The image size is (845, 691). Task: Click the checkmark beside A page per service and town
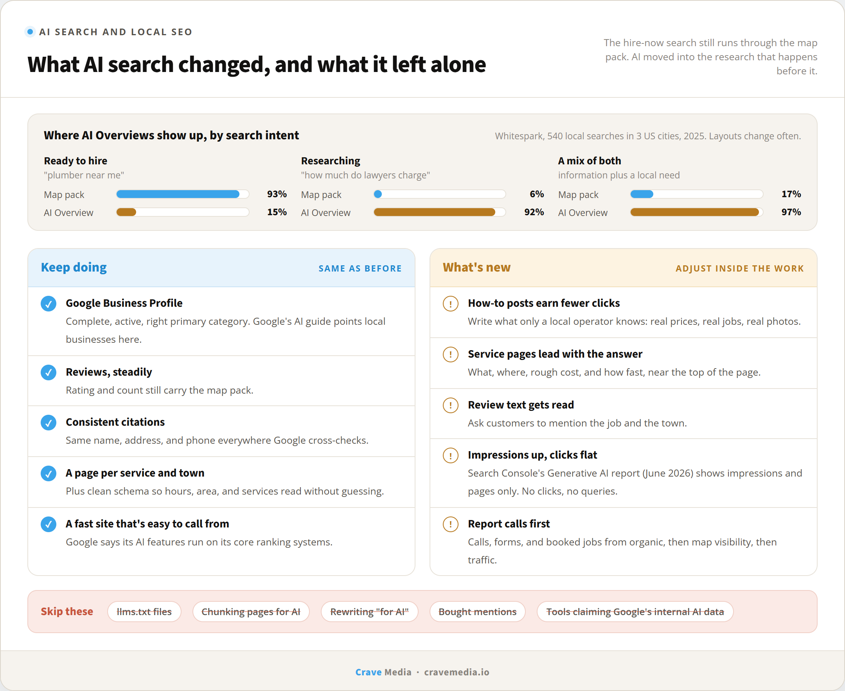tap(48, 474)
